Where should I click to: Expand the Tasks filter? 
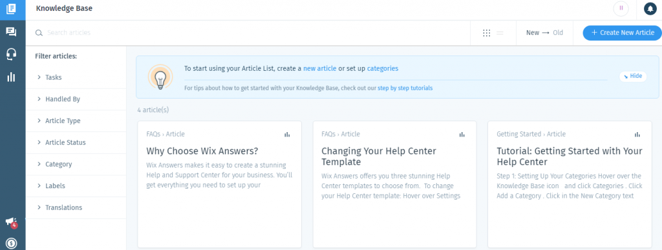pos(76,77)
